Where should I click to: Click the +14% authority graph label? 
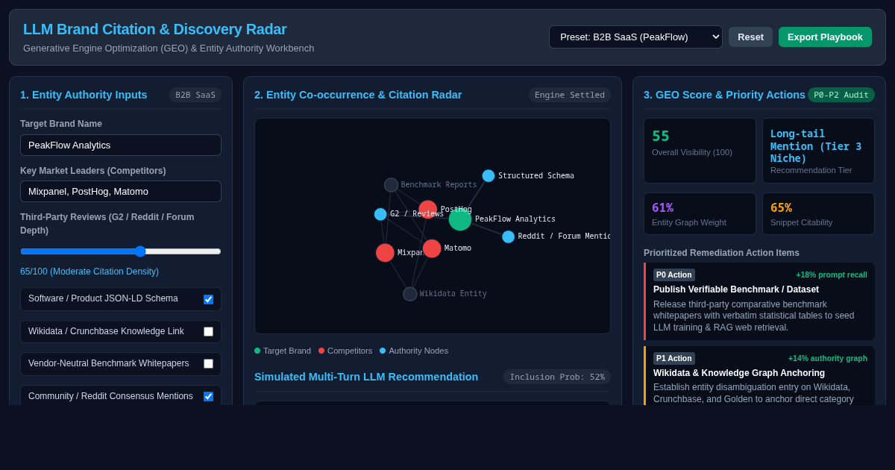828,358
